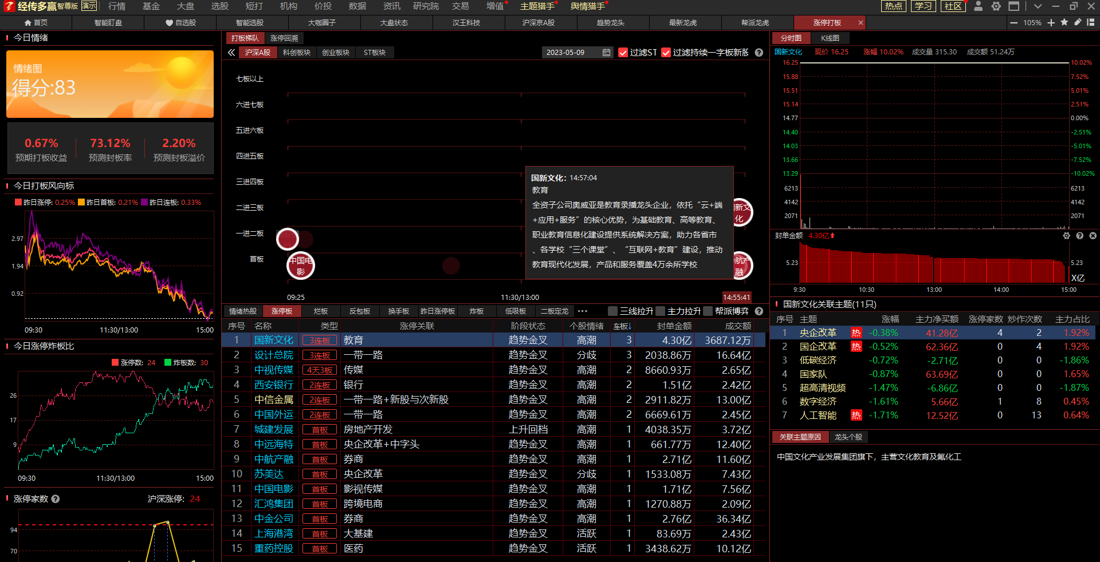Enable the 三线拉升 checkbox
Screen dimensions: 1100x562
(x=613, y=311)
